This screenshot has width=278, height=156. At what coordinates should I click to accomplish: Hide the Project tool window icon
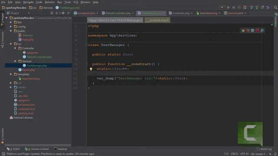tap(69, 13)
